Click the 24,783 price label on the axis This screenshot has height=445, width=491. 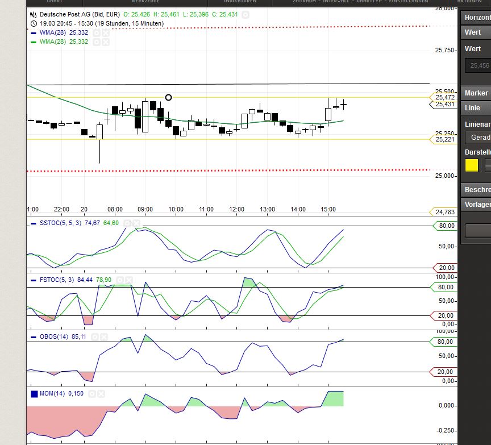point(444,212)
